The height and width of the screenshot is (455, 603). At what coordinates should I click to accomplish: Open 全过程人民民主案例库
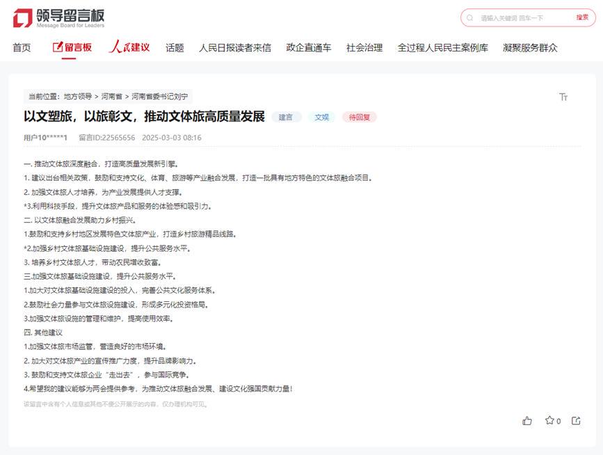click(442, 47)
